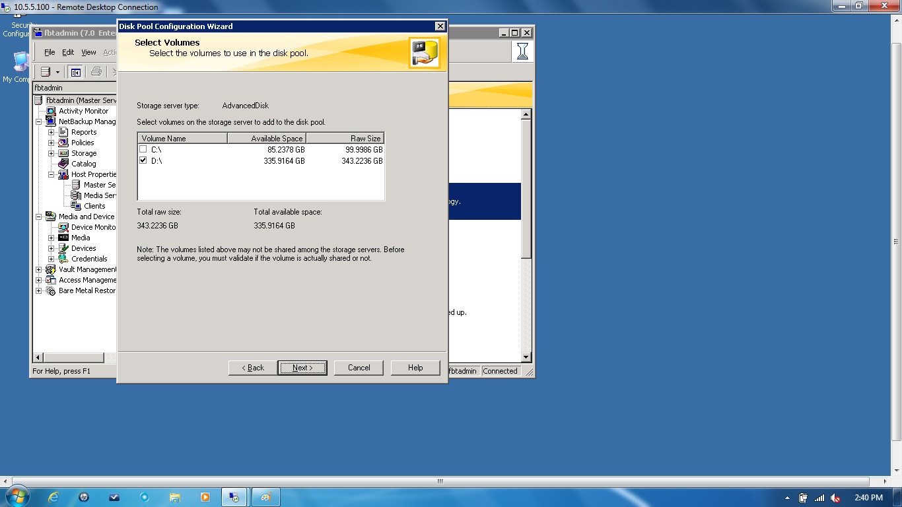Expand the Reports tree node
Viewport: 902px width, 507px height.
tap(51, 132)
